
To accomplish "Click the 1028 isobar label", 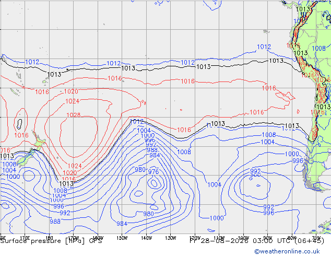I will tap(74, 115).
